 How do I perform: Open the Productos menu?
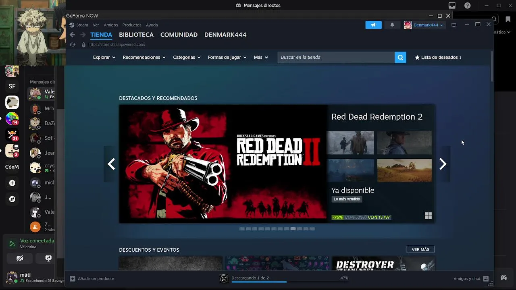pyautogui.click(x=132, y=25)
